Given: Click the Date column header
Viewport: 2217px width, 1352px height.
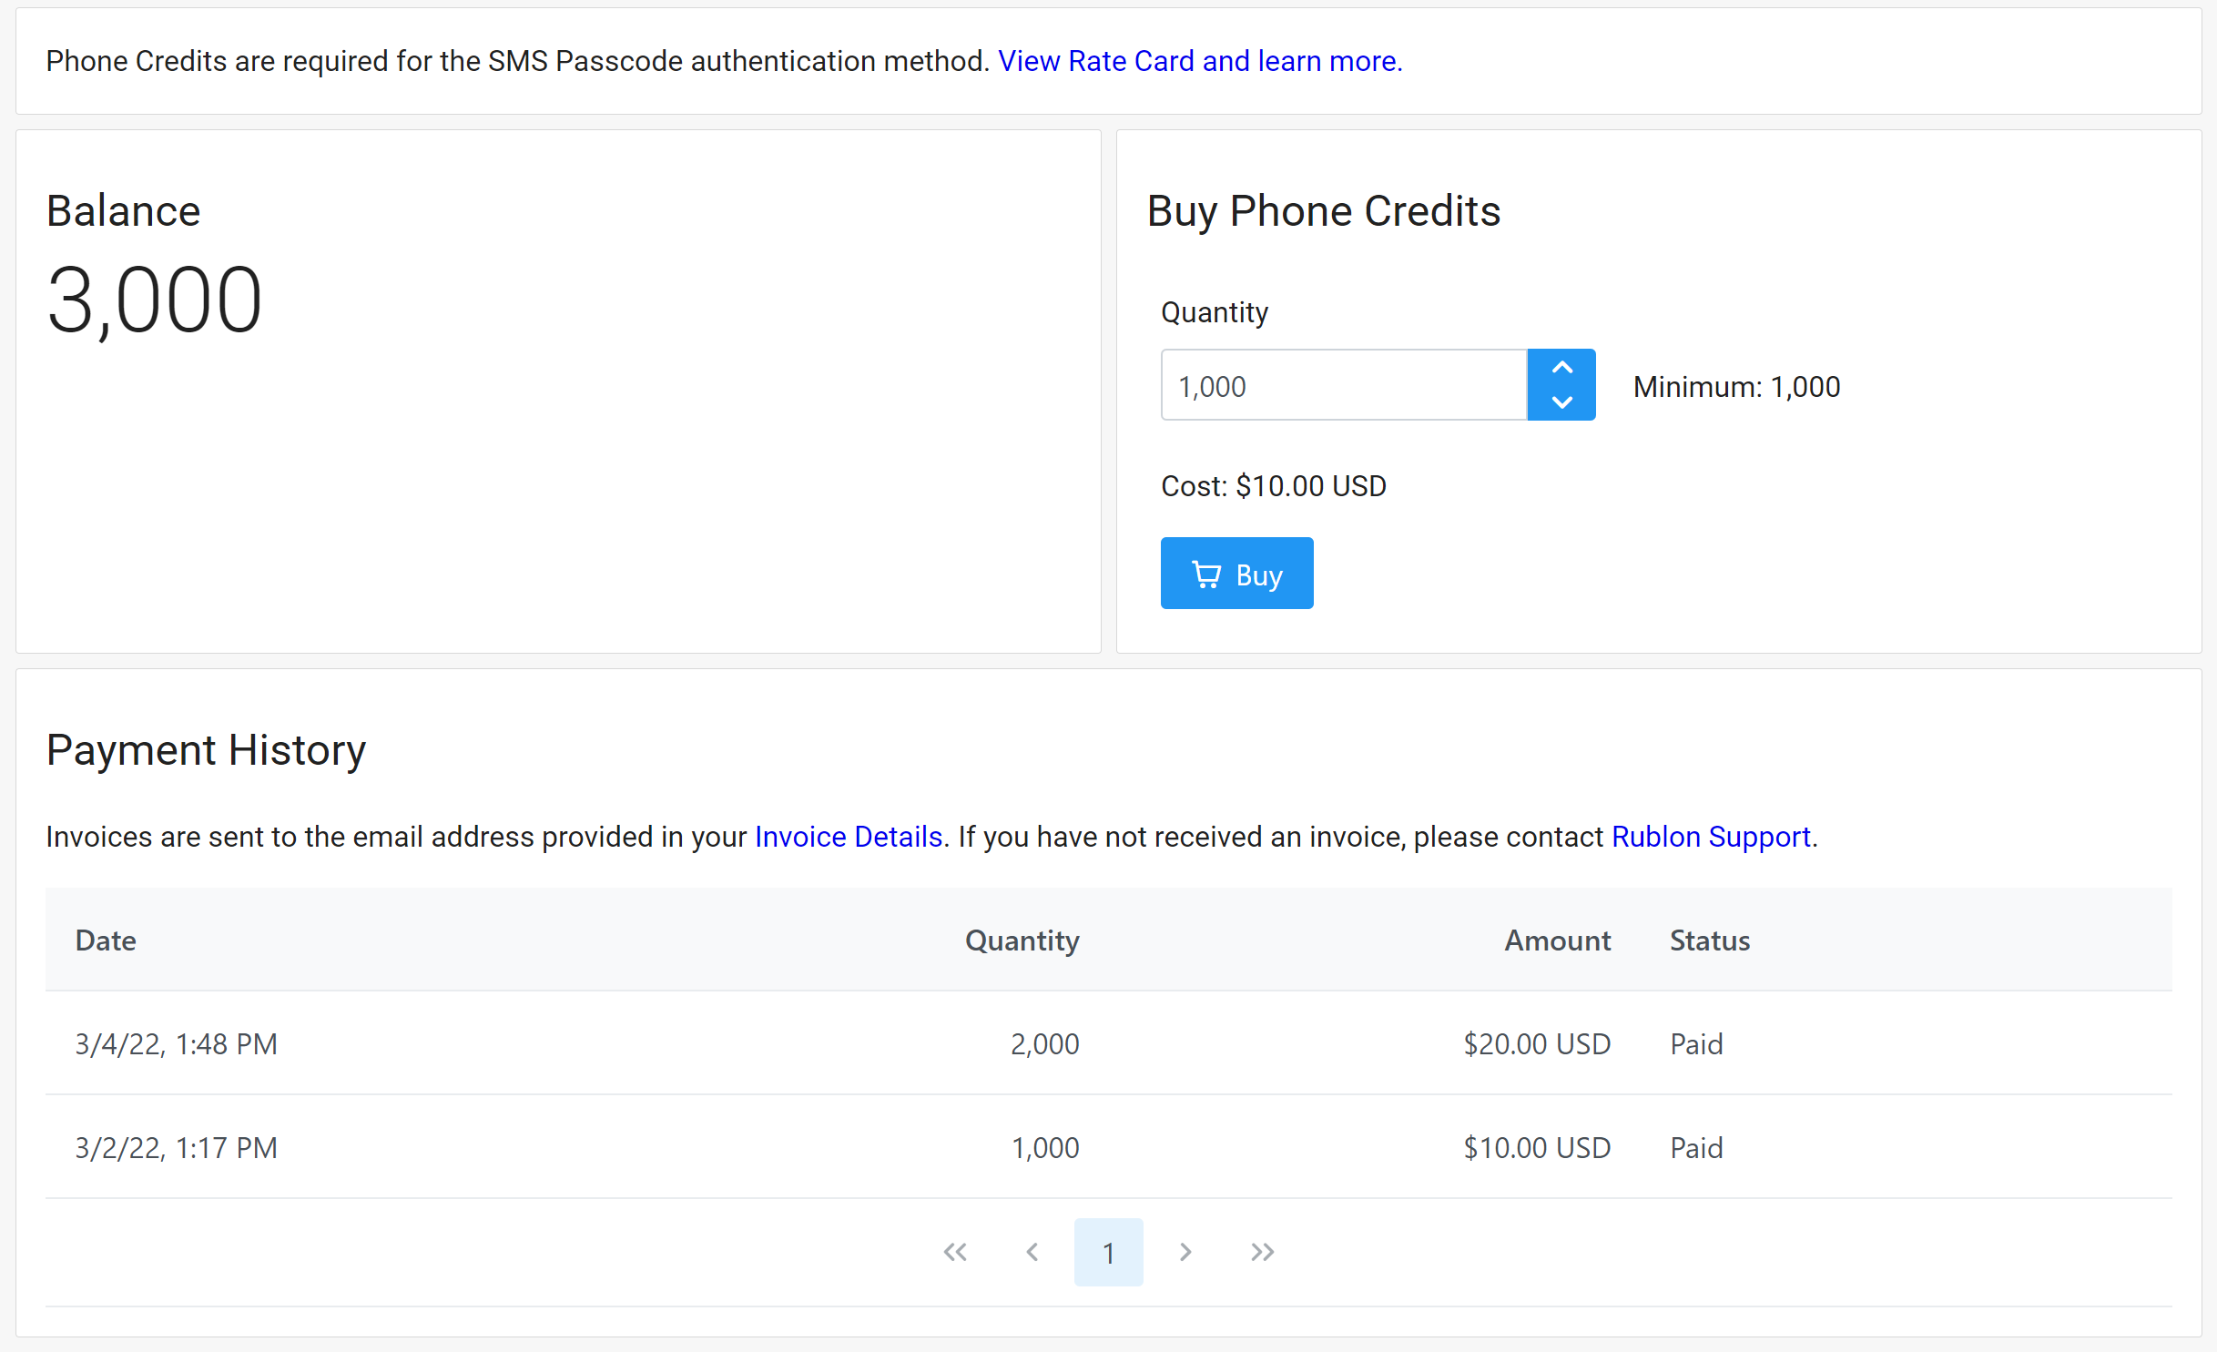Looking at the screenshot, I should pos(106,940).
